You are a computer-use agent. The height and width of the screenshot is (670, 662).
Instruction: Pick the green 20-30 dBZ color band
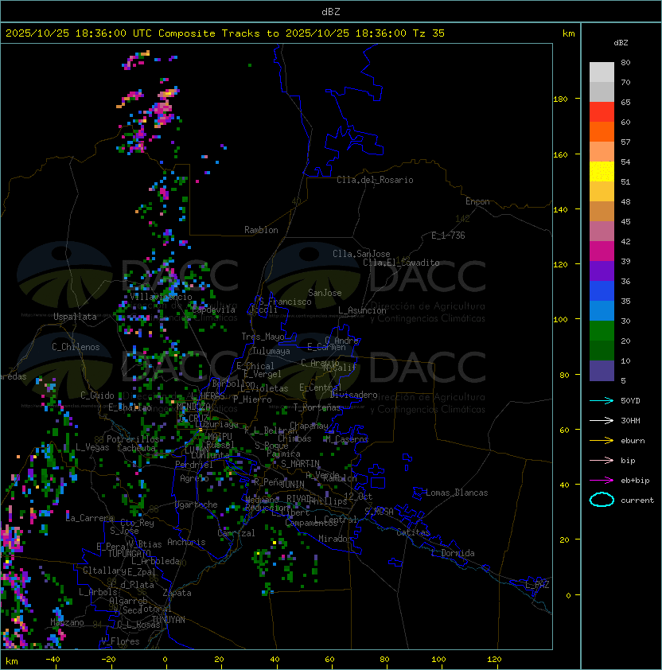coord(602,331)
